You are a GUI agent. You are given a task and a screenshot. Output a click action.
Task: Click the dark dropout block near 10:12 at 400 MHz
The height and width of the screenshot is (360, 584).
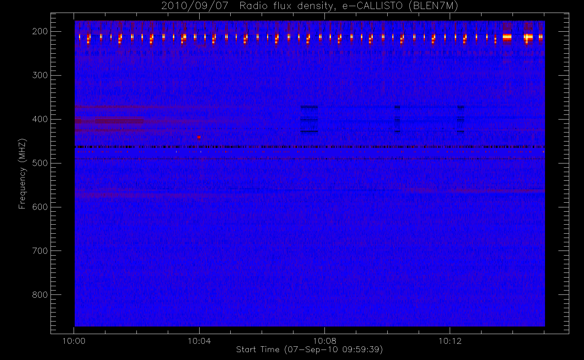[461, 119]
